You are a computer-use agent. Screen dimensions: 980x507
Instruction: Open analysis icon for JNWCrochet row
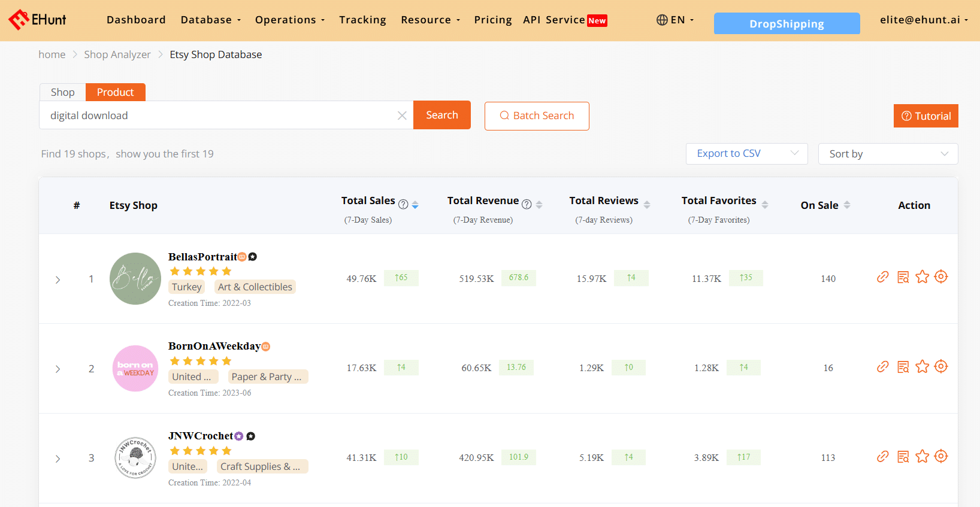(x=903, y=456)
